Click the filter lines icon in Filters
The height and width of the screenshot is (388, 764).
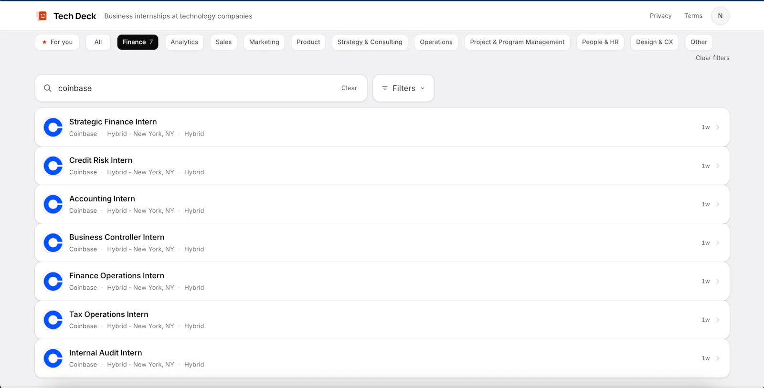click(385, 88)
